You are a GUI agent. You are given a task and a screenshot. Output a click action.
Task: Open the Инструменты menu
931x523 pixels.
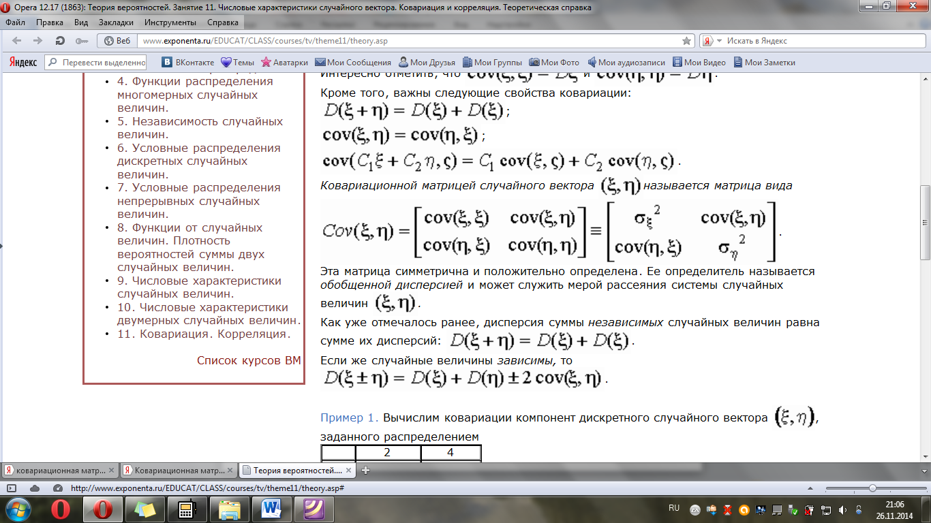[x=170, y=22]
